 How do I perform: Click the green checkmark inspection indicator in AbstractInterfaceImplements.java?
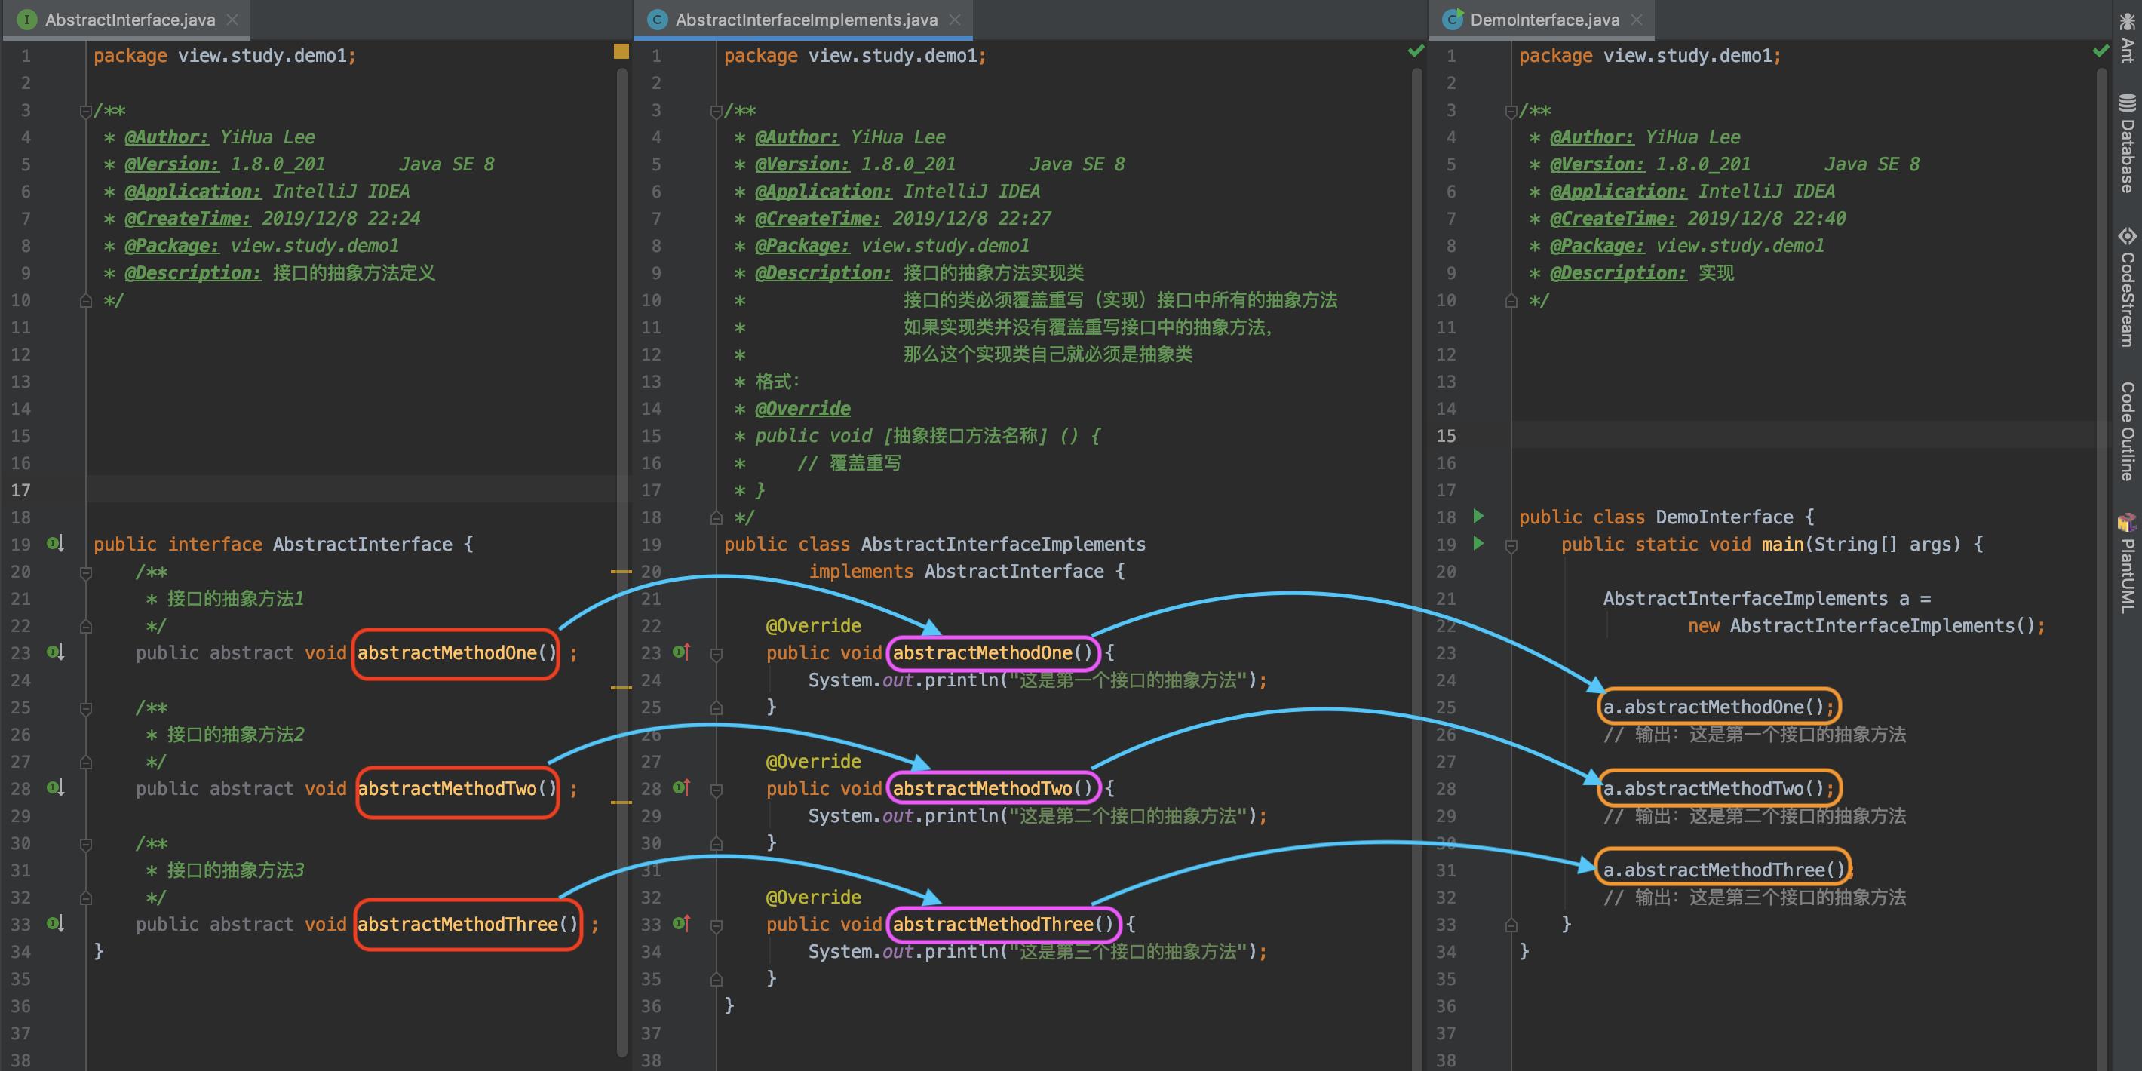pos(1416,51)
